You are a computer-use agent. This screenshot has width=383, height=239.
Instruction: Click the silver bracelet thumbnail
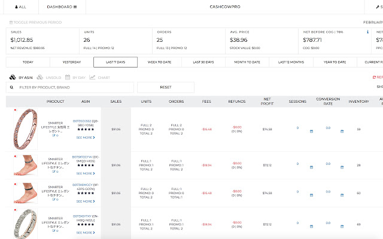click(x=25, y=223)
